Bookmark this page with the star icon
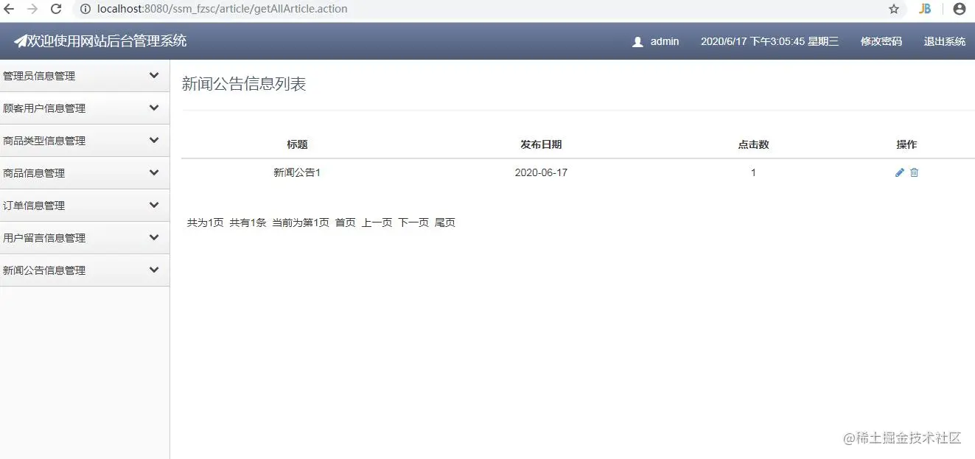Screen dimensions: 975x459 (x=894, y=9)
